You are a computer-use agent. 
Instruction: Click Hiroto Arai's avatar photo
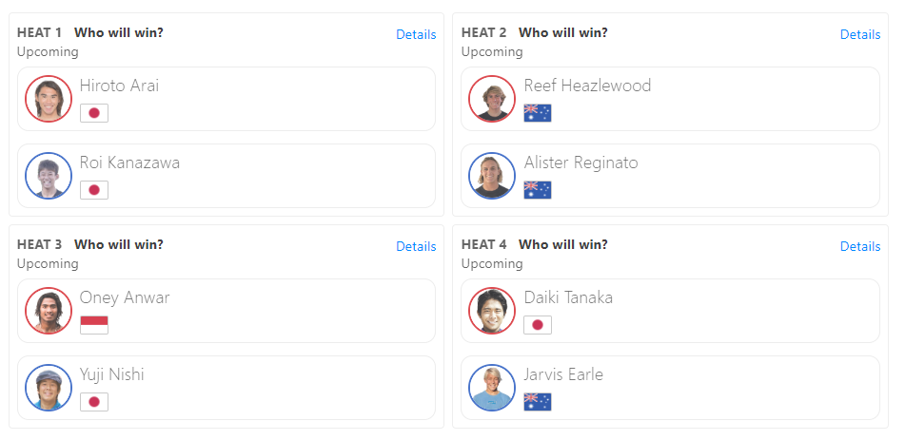point(49,99)
